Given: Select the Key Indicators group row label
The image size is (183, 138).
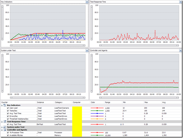Looking at the screenshot, I should (x=14, y=105).
